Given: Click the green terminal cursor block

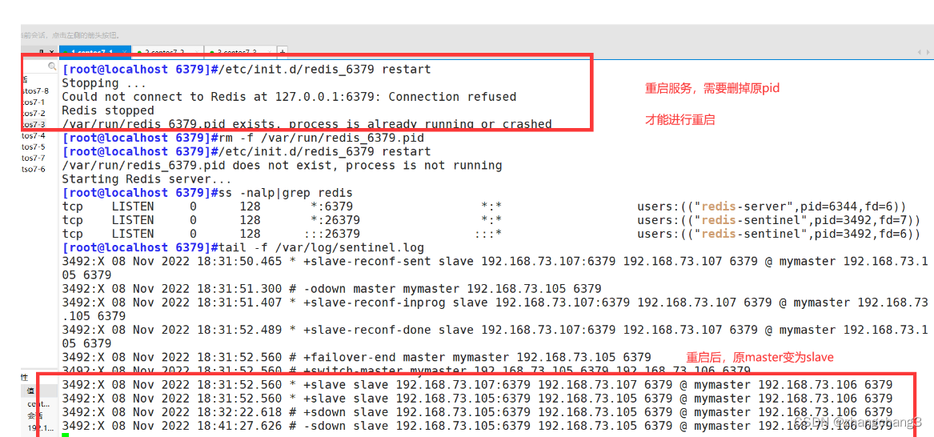Looking at the screenshot, I should click(66, 435).
